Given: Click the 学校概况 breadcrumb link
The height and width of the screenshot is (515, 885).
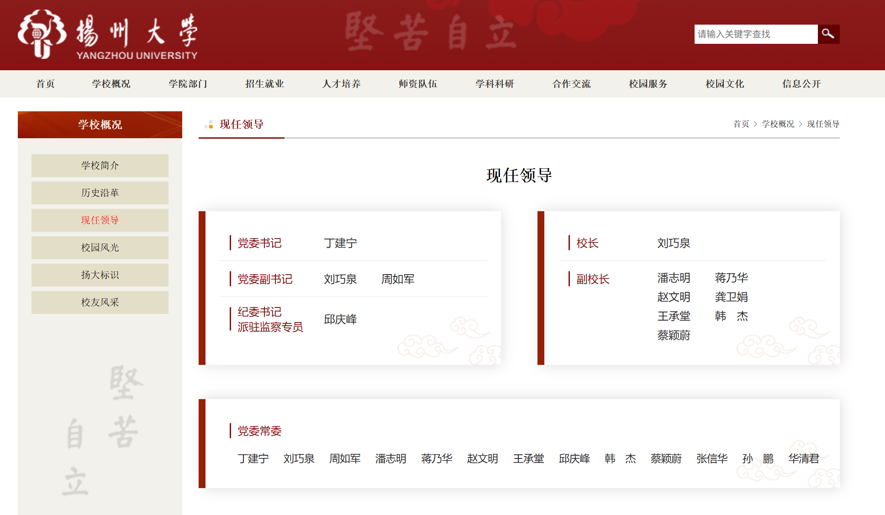Looking at the screenshot, I should click(x=778, y=124).
